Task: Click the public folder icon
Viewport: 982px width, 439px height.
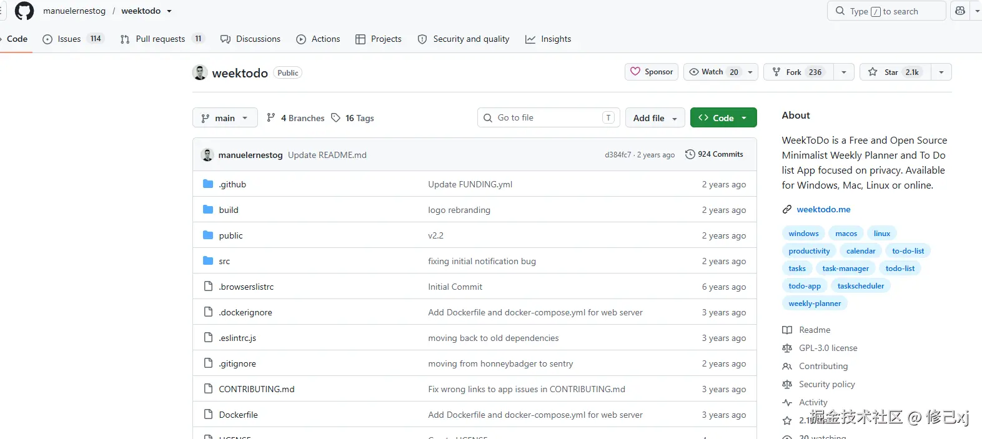Action: coord(209,235)
